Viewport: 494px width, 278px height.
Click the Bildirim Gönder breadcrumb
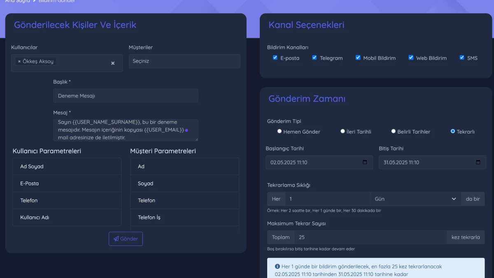tap(57, 1)
